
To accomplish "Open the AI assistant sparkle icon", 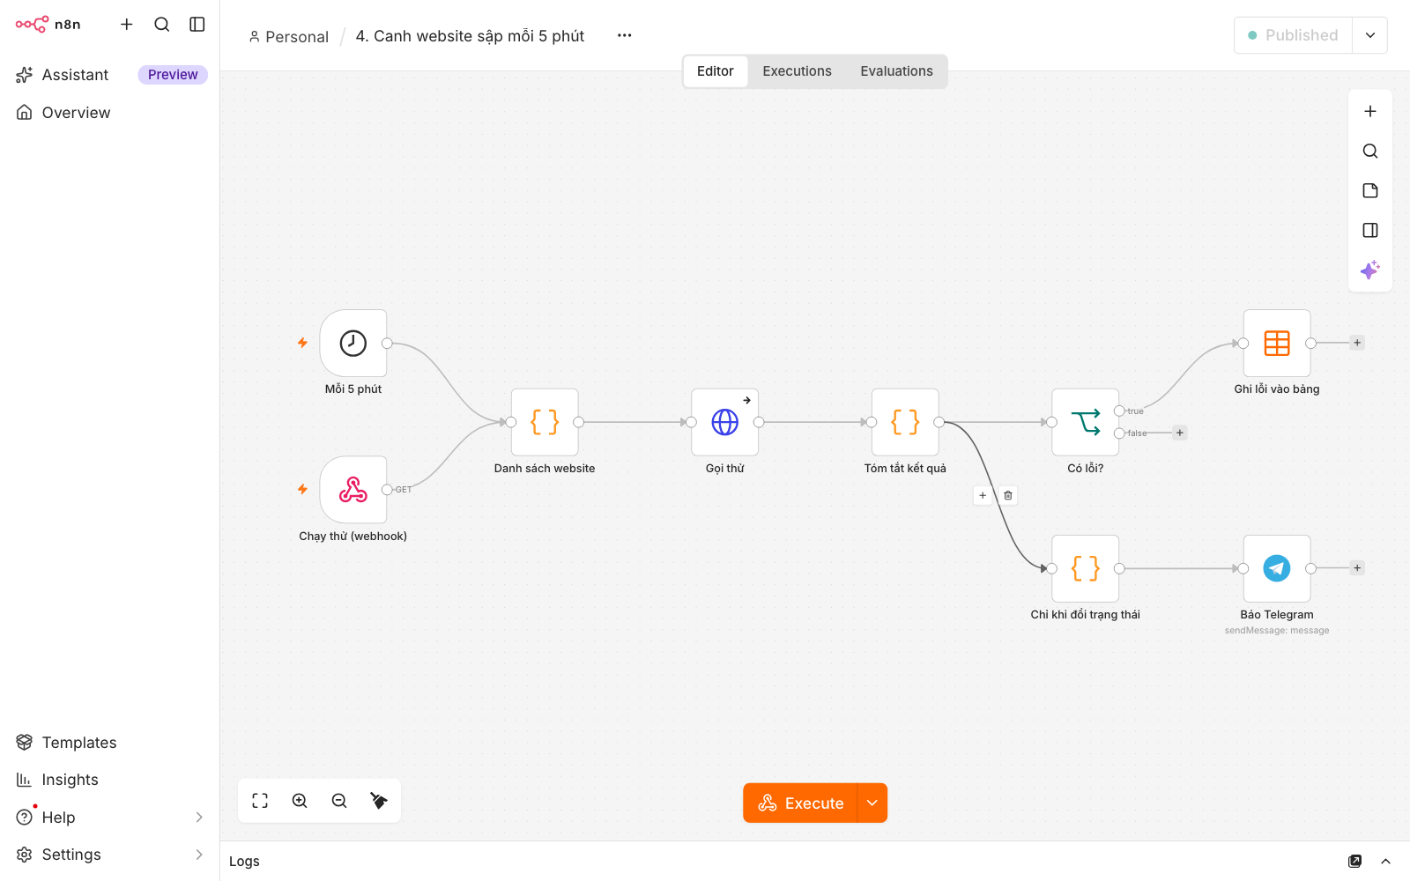I will coord(1370,270).
